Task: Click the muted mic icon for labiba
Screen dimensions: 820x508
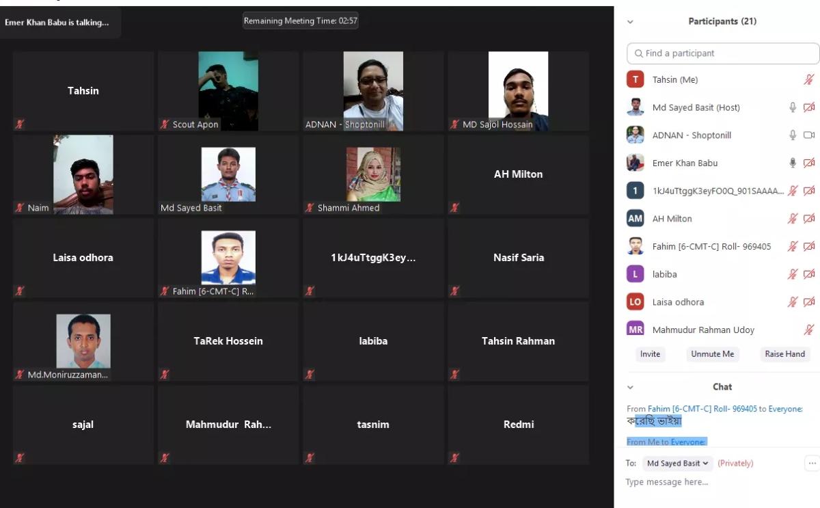Action: click(793, 274)
